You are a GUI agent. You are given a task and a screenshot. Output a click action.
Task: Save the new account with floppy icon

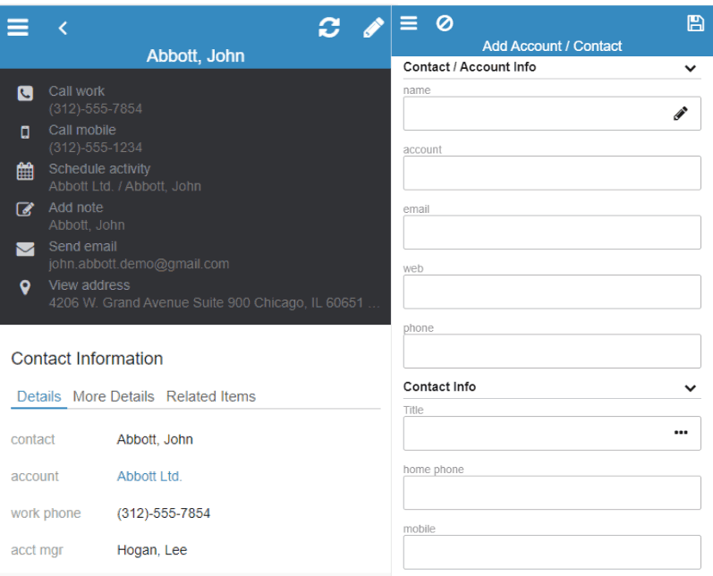coord(695,22)
